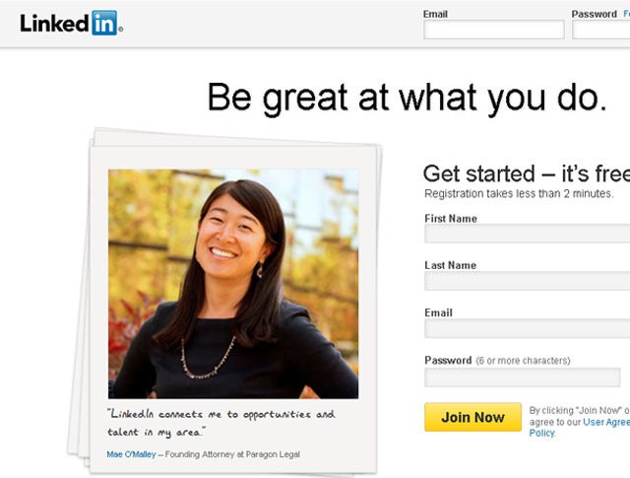Click the handwritten LinkedIn testimonial quote
The width and height of the screenshot is (630, 478).
click(x=220, y=423)
